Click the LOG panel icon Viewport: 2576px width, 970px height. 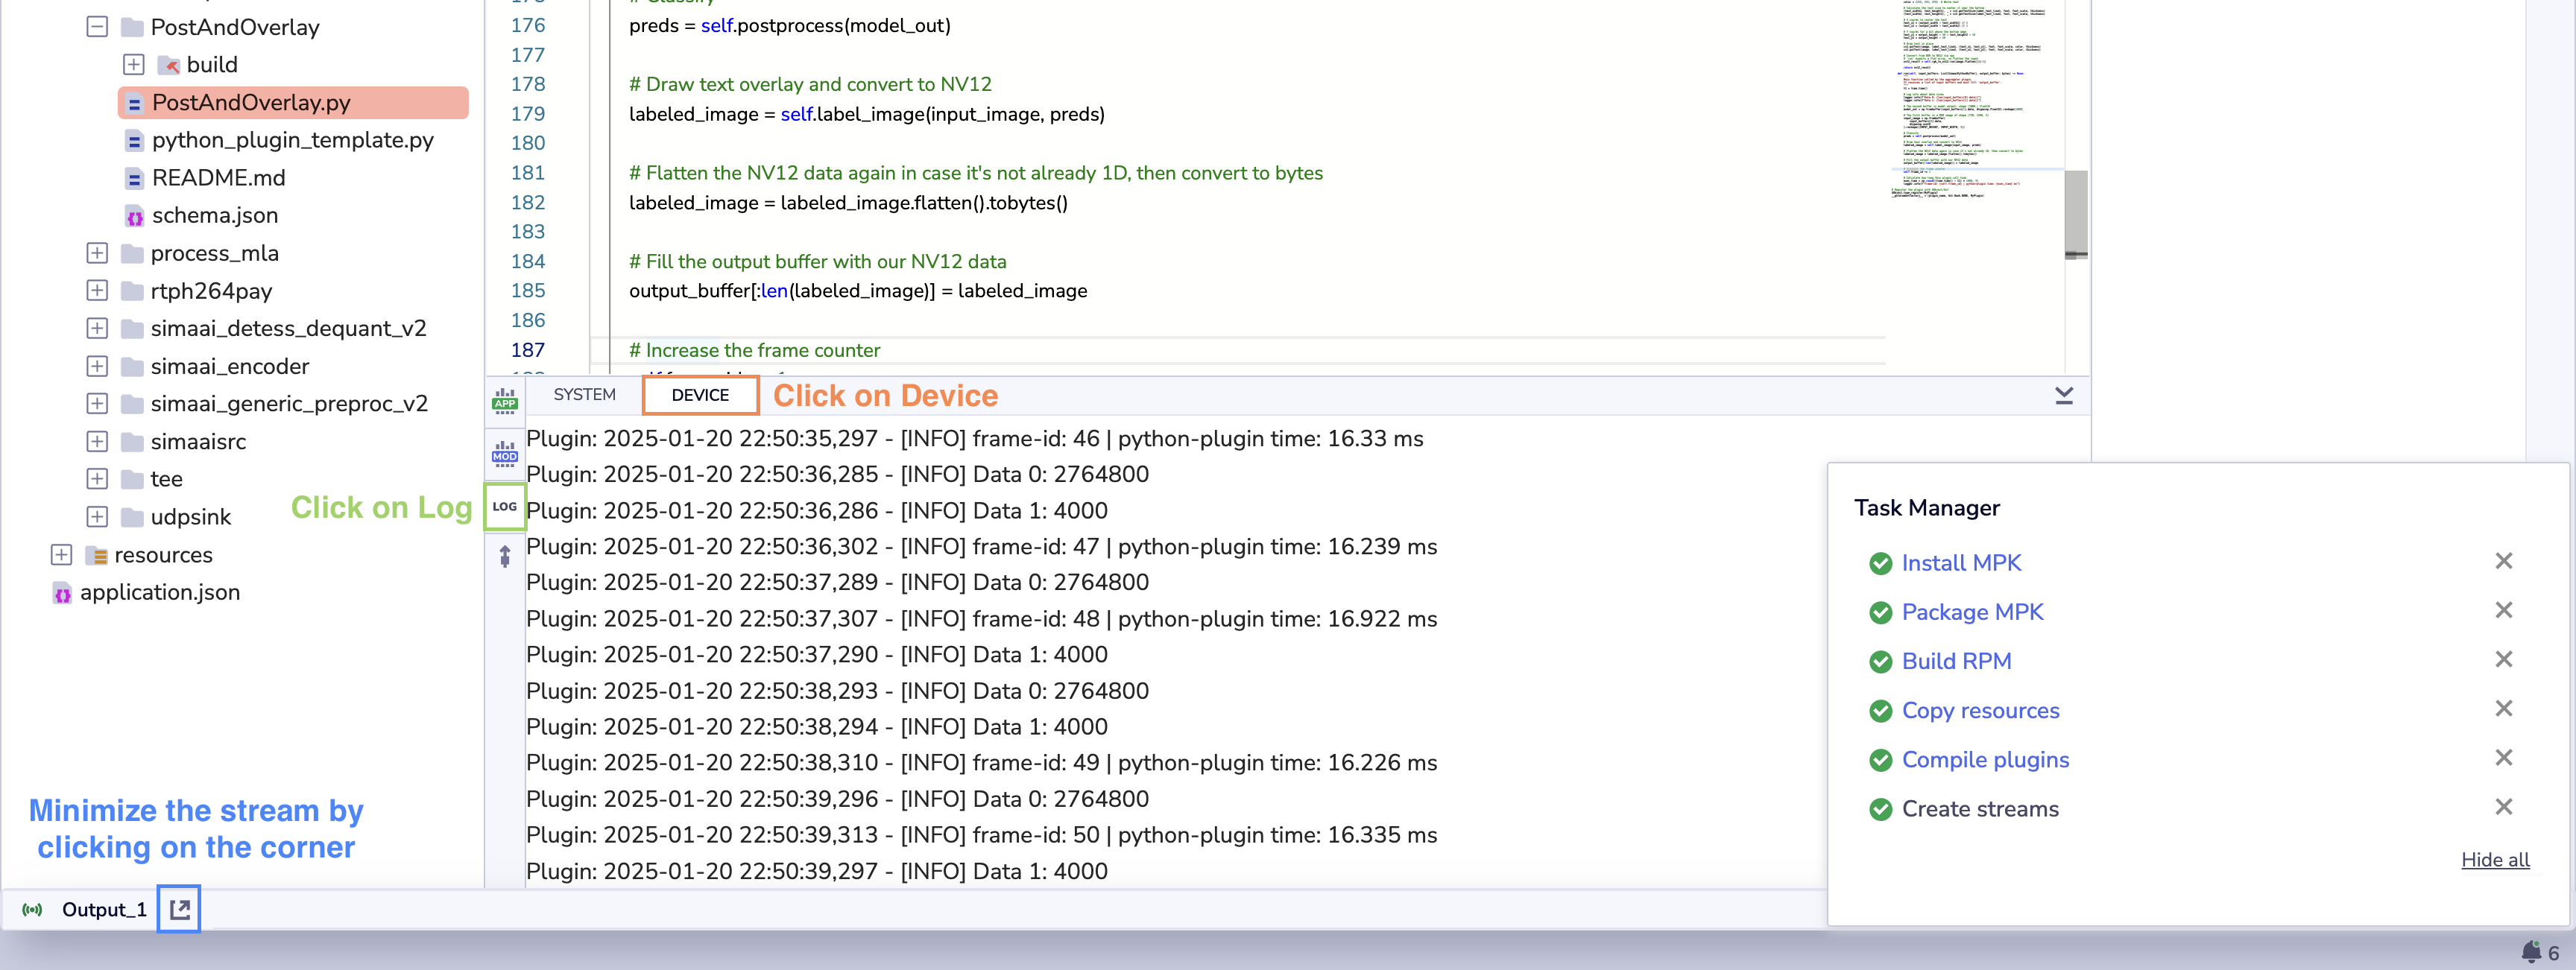click(504, 507)
